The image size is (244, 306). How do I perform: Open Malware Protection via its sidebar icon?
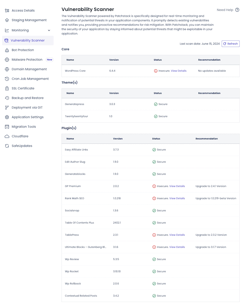(x=6, y=59)
